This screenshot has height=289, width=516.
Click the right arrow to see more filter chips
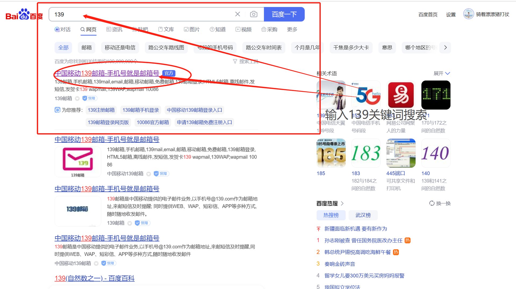pyautogui.click(x=445, y=47)
